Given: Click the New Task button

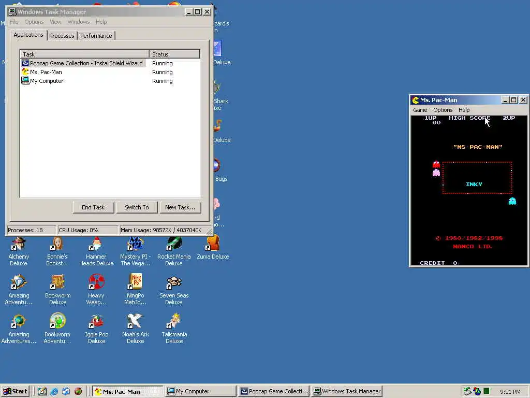Looking at the screenshot, I should click(x=180, y=207).
